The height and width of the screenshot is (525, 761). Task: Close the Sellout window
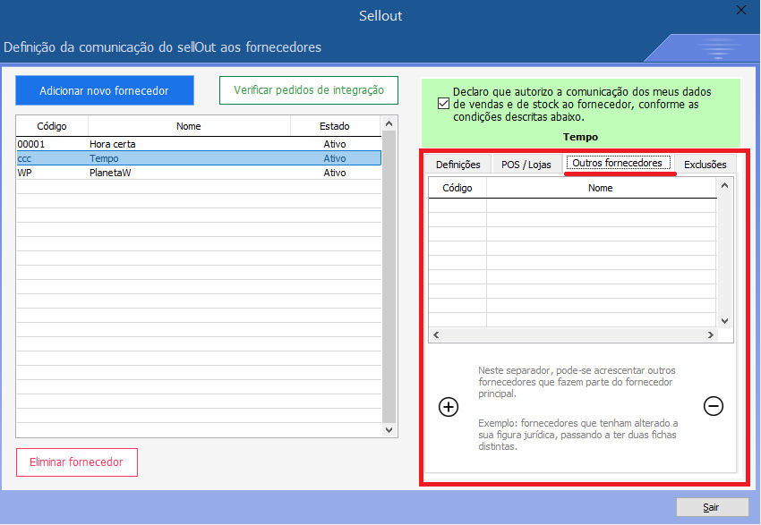pos(740,11)
